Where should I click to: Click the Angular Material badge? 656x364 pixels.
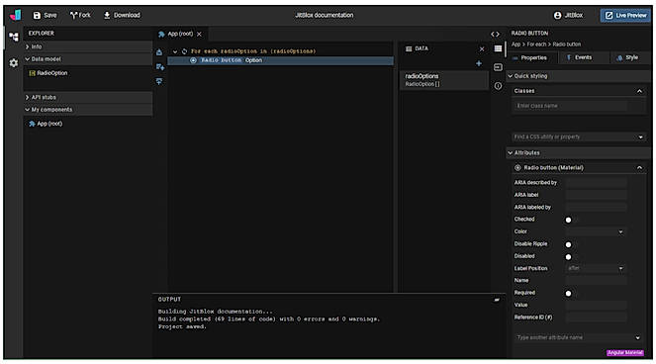pyautogui.click(x=625, y=353)
